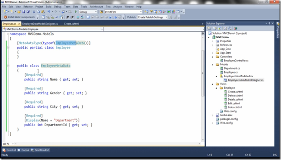Undo last action with Undo arrow

(x=49, y=12)
